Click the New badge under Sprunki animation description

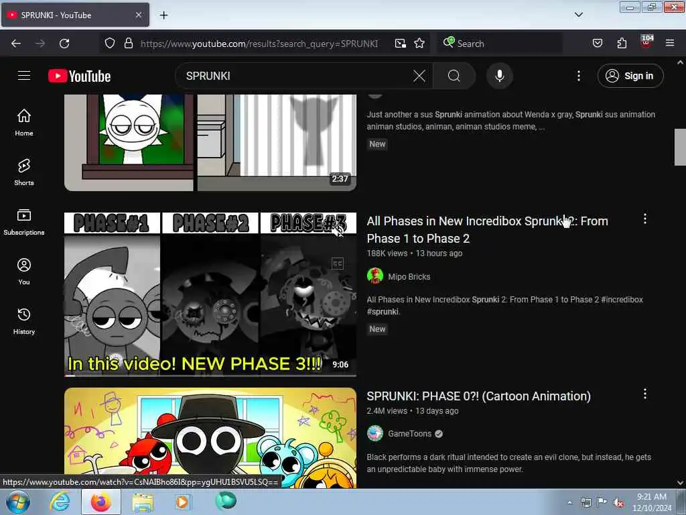pyautogui.click(x=377, y=144)
